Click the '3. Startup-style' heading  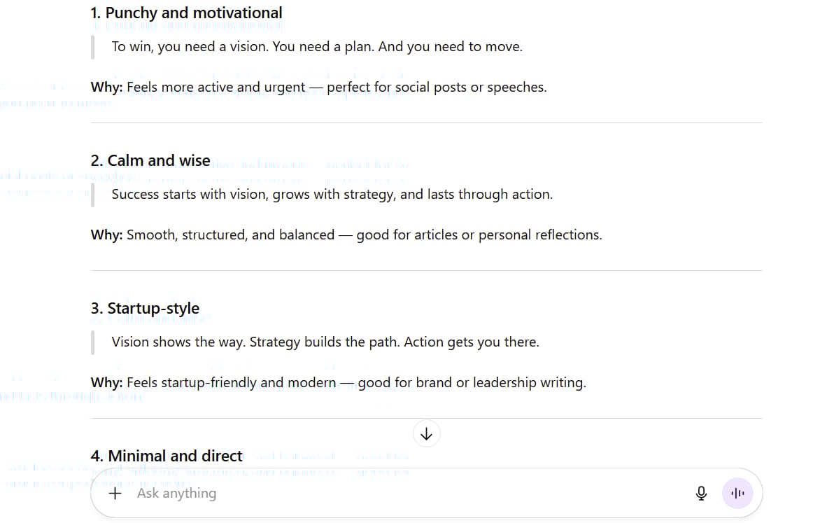145,308
